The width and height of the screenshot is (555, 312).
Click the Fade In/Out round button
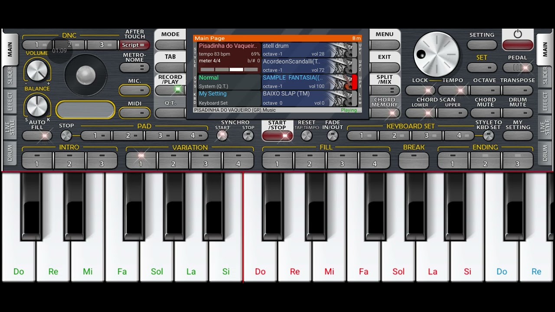click(x=332, y=136)
